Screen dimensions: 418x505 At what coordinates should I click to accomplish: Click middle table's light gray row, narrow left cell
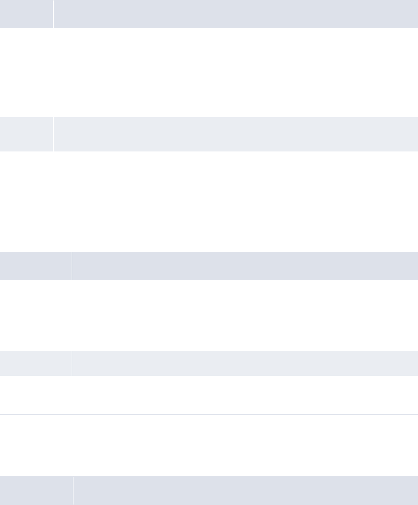point(36,363)
